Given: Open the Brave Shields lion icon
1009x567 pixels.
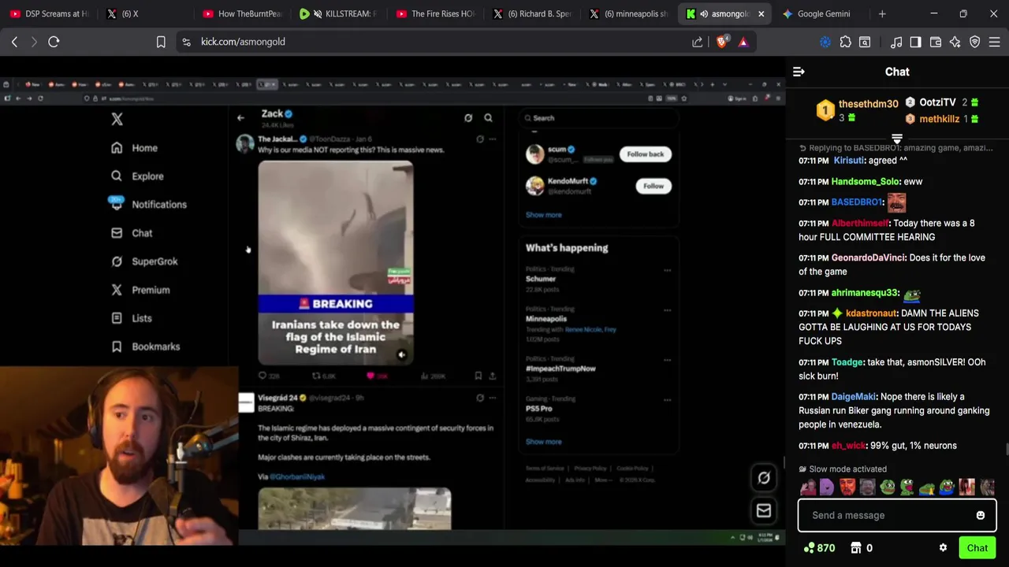Looking at the screenshot, I should [721, 42].
